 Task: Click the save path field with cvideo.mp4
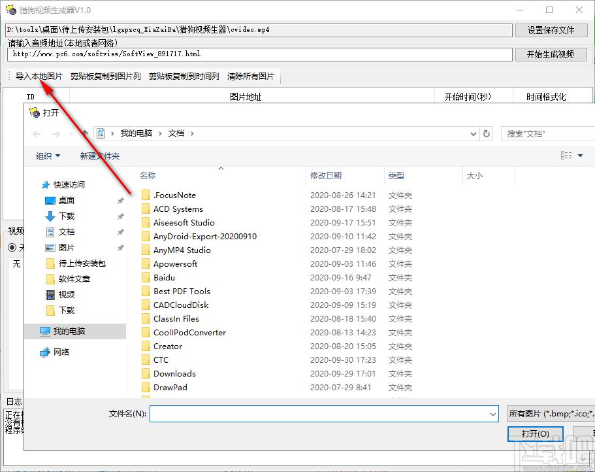[x=259, y=30]
